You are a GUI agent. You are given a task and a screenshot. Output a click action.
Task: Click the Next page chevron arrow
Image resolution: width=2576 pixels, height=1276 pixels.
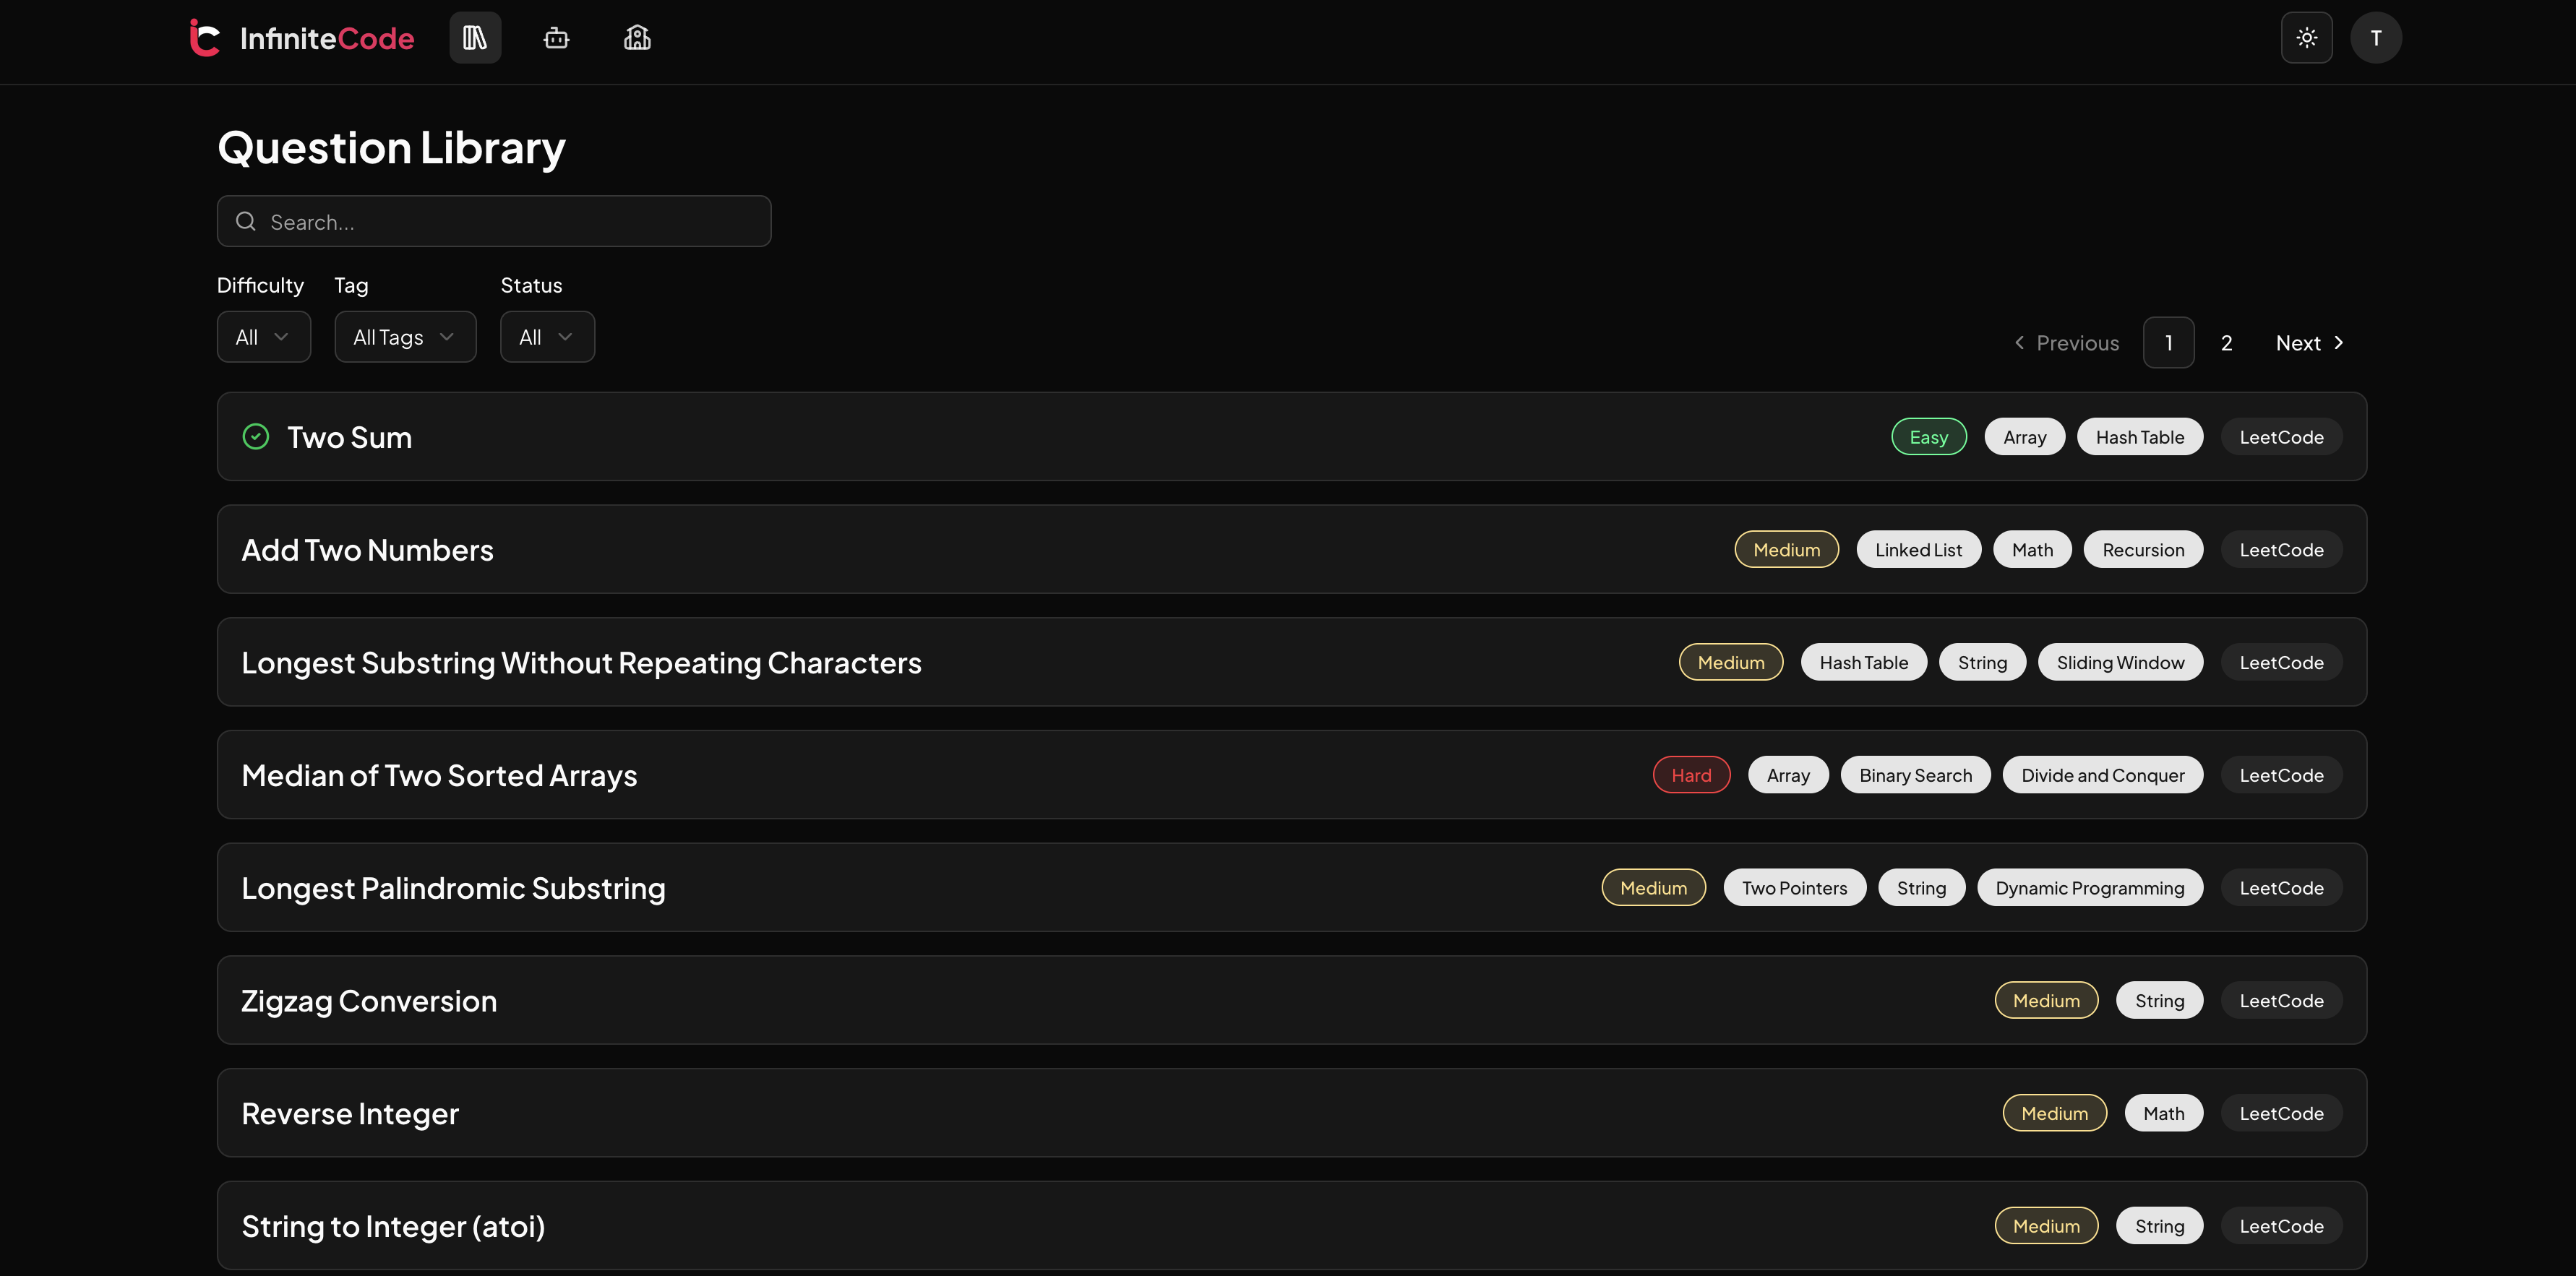2338,343
